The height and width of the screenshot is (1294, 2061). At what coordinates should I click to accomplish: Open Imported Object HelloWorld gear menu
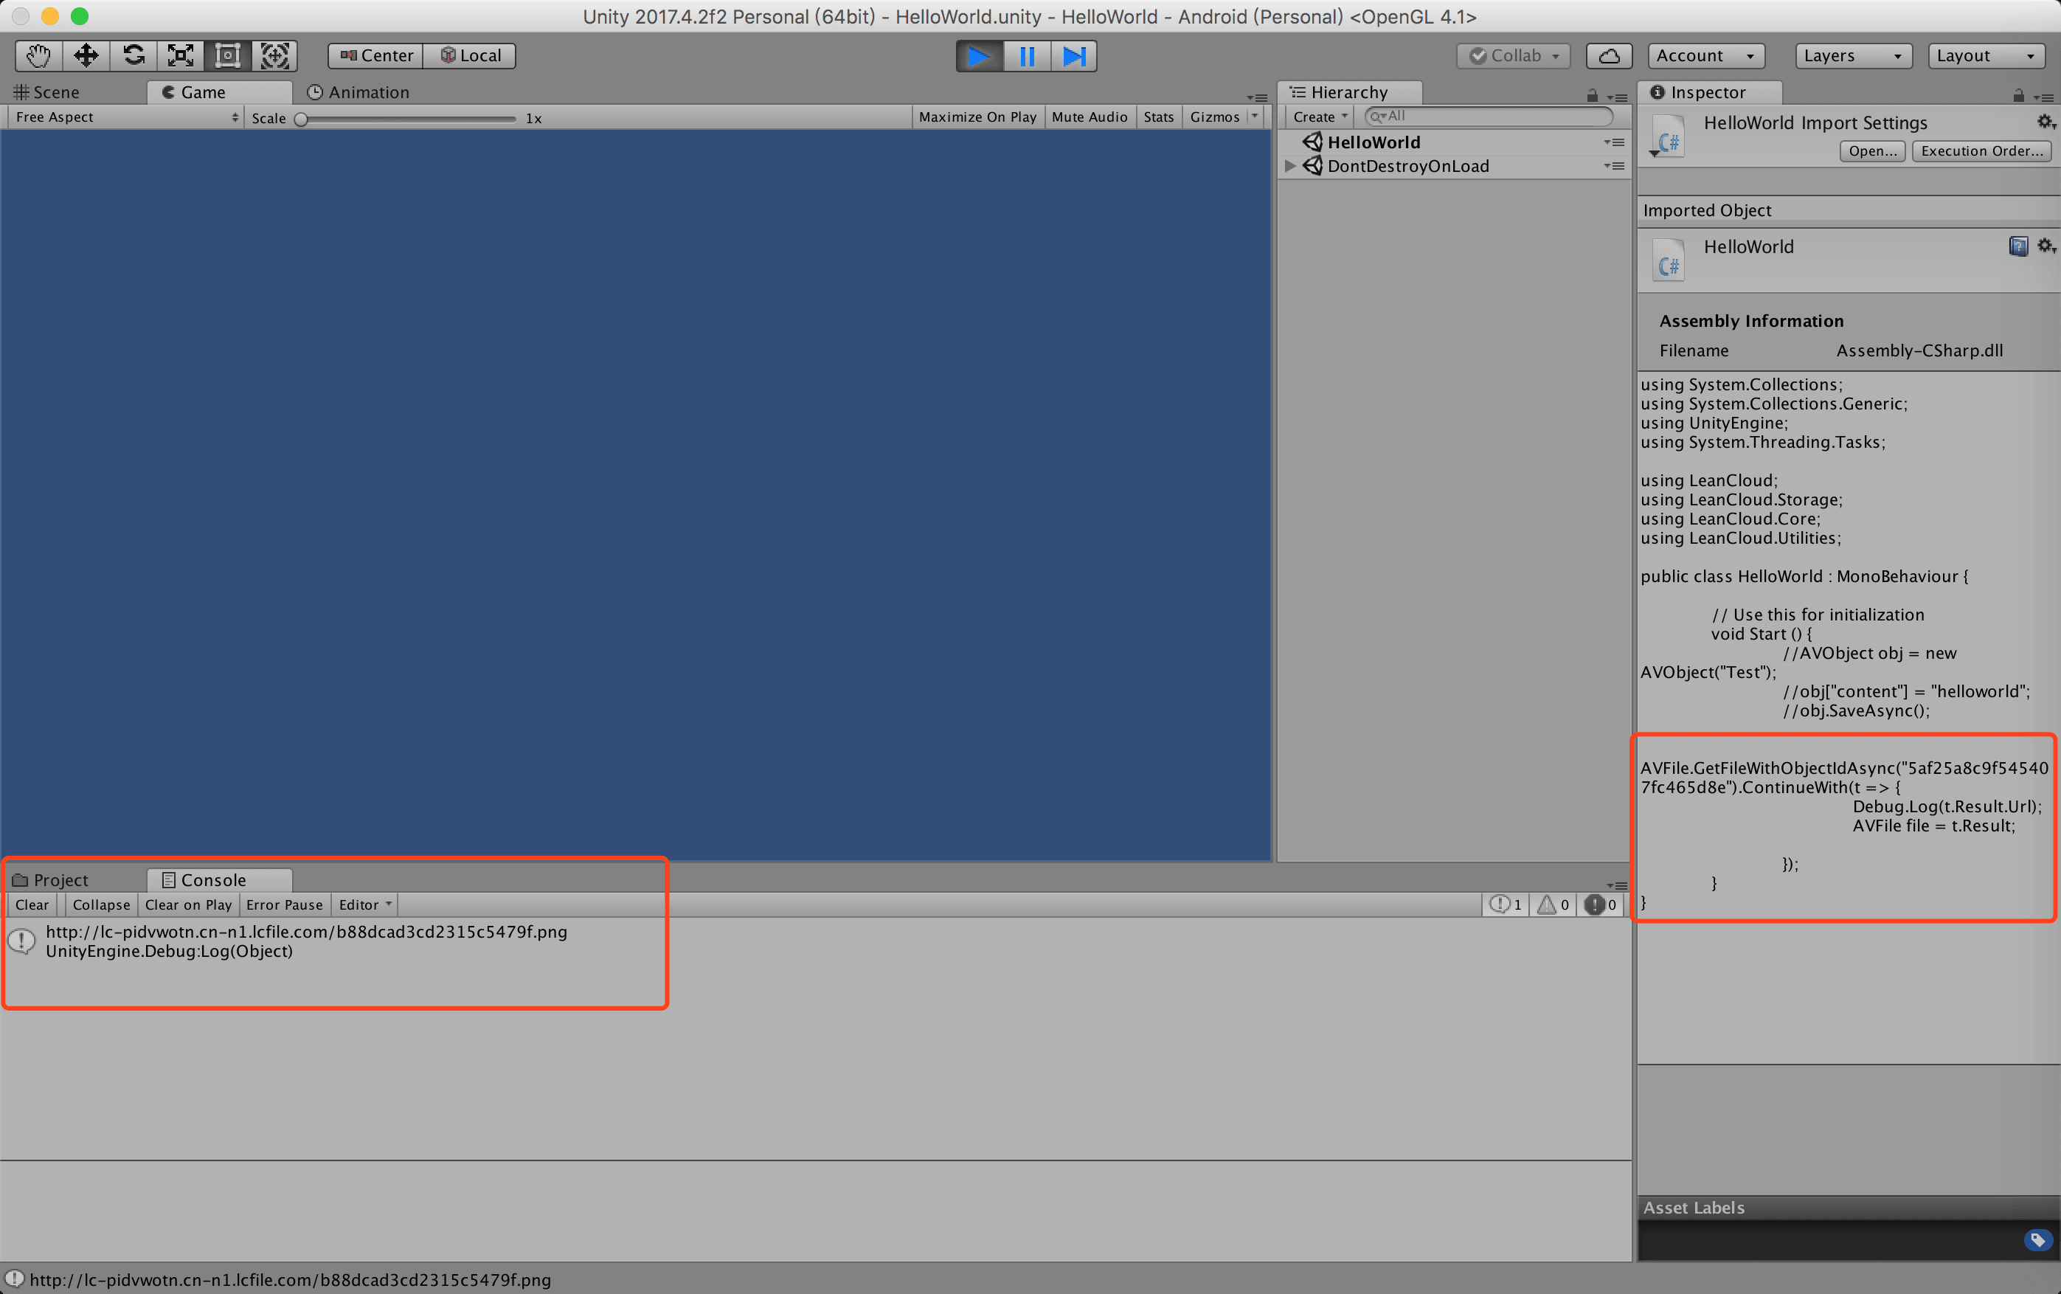(x=2046, y=246)
